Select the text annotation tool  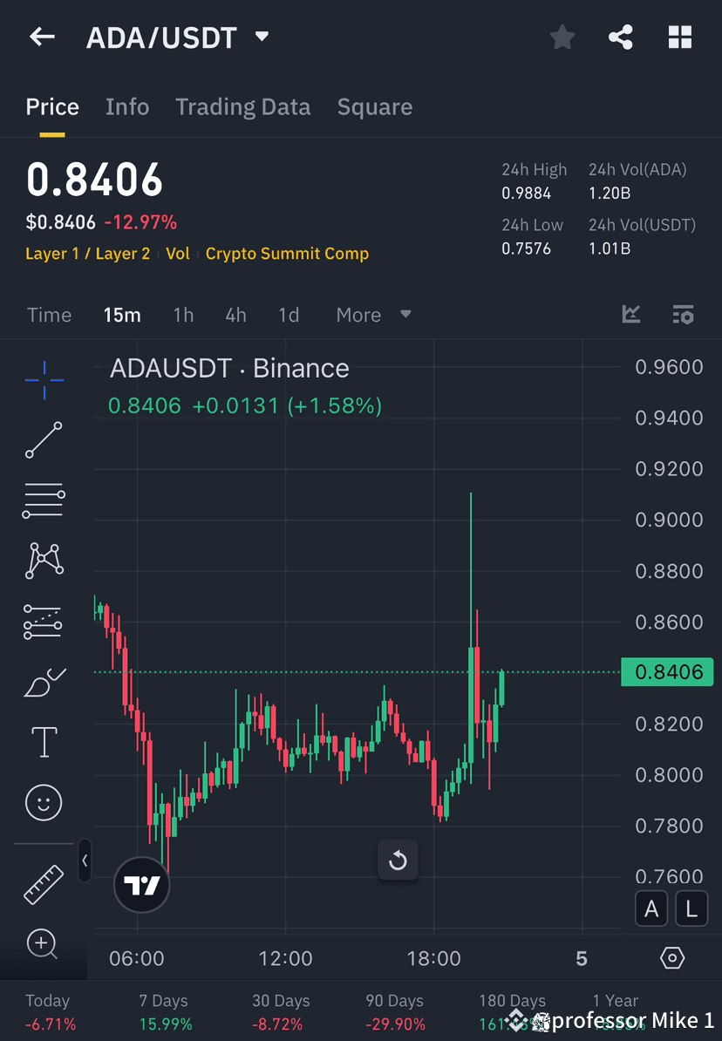(x=44, y=742)
